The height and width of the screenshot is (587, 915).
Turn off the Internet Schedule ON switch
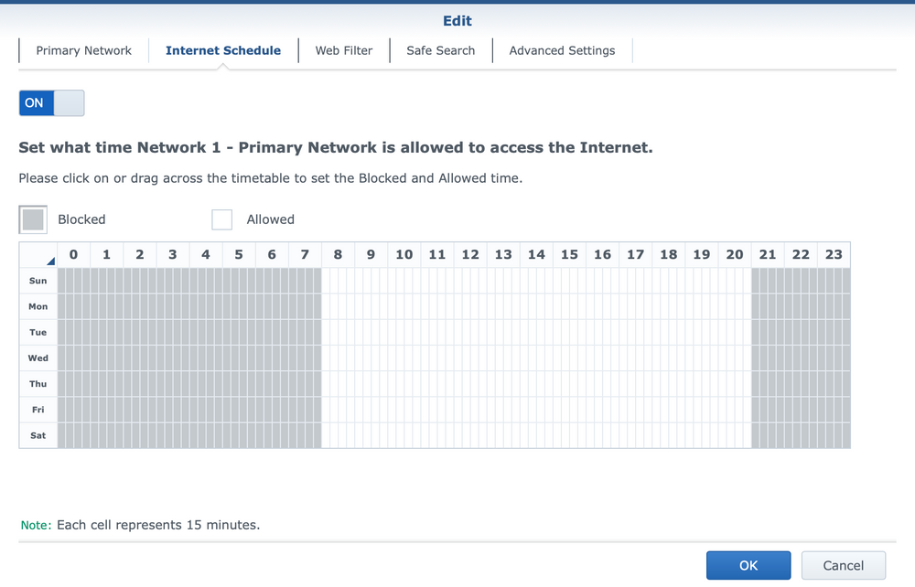pyautogui.click(x=51, y=103)
